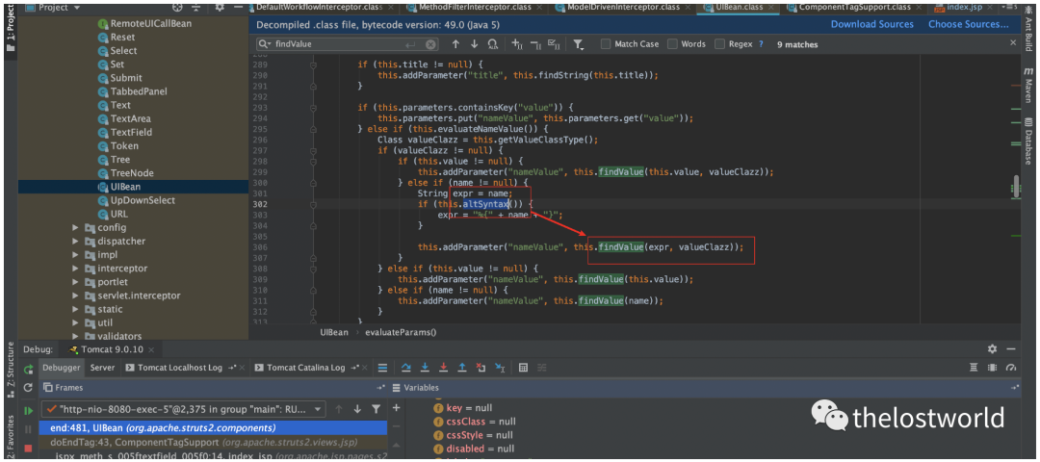Toggle the Words search checkbox
This screenshot has width=1040, height=462.
tap(672, 44)
